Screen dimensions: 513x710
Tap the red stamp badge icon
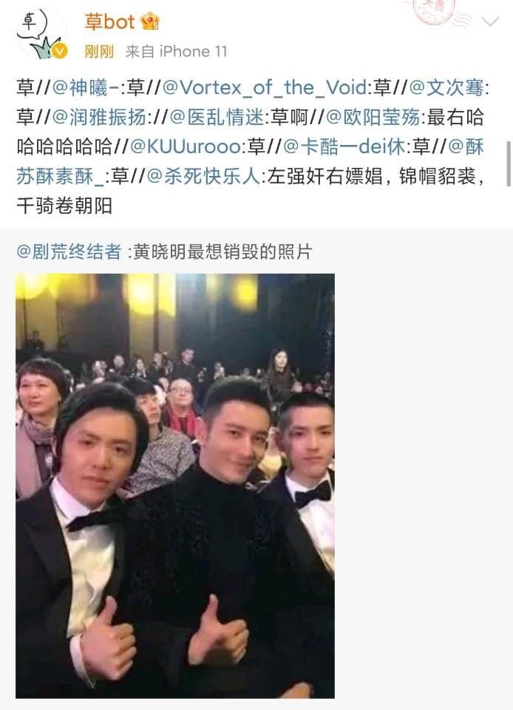tap(435, 11)
